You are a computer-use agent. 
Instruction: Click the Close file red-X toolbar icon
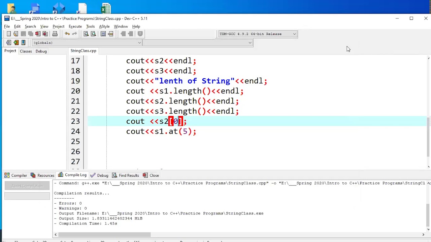pos(38,34)
